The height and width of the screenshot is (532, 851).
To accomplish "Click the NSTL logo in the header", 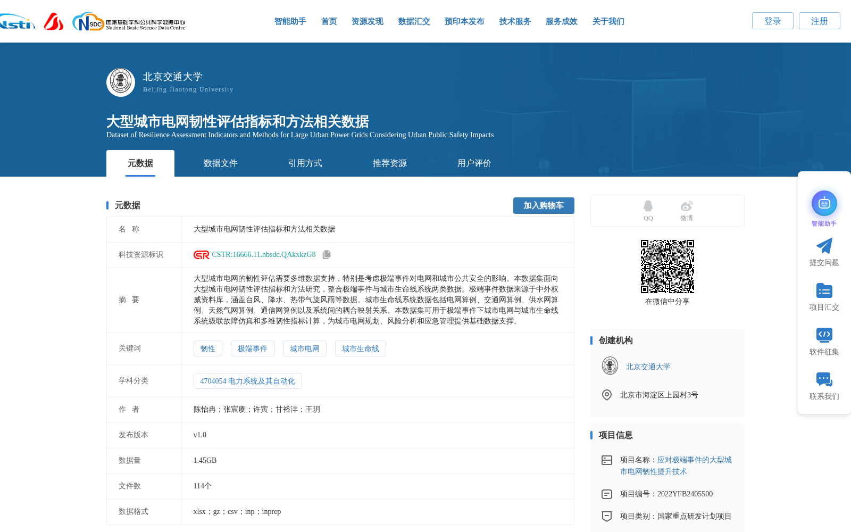I will [17, 21].
